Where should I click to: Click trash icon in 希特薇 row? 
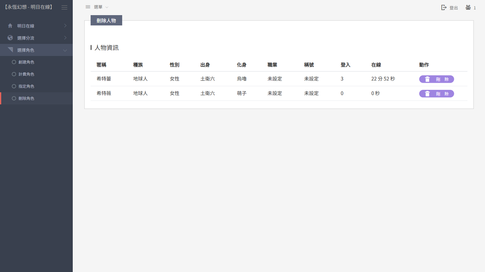pyautogui.click(x=427, y=94)
